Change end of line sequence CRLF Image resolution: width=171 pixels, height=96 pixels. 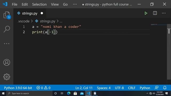coord(132,88)
